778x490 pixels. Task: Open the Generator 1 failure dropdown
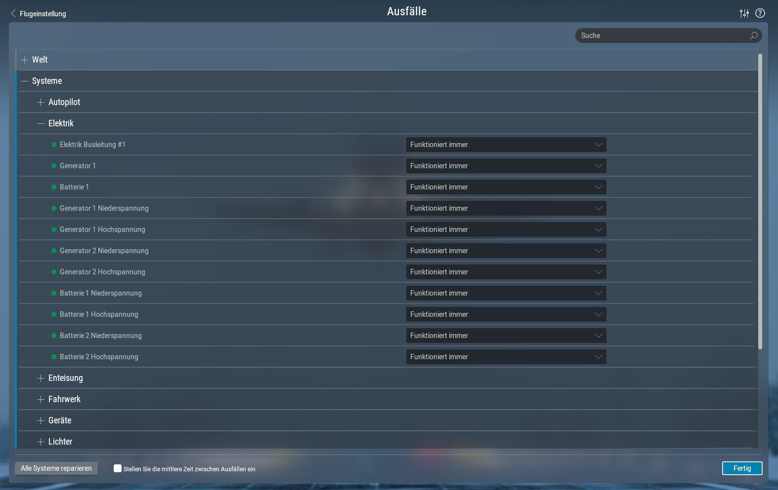coord(506,166)
